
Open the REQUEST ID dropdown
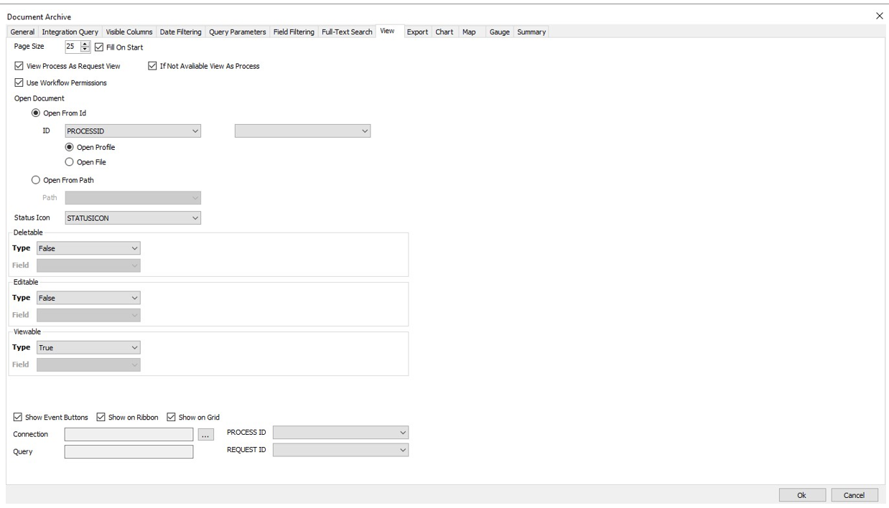point(340,450)
